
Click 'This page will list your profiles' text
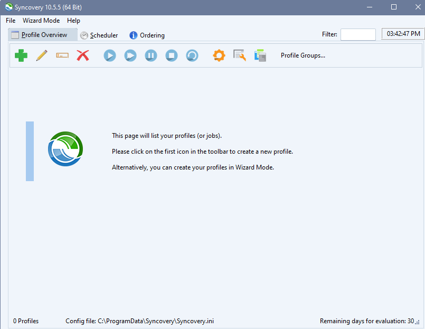(167, 136)
